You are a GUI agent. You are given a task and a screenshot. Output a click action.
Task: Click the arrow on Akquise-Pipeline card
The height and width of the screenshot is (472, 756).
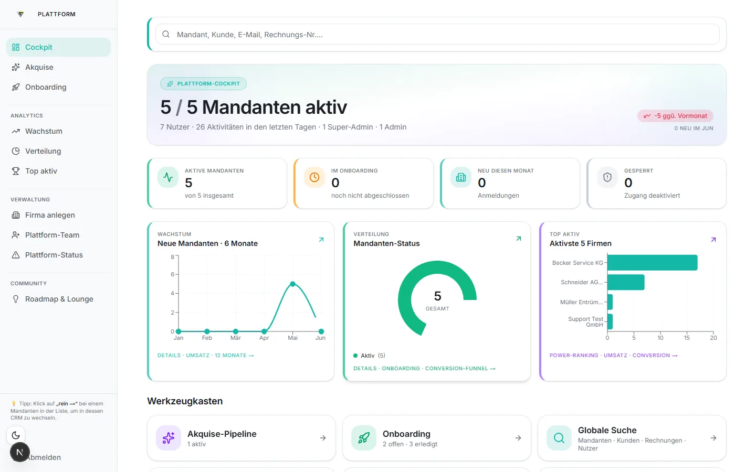(323, 438)
